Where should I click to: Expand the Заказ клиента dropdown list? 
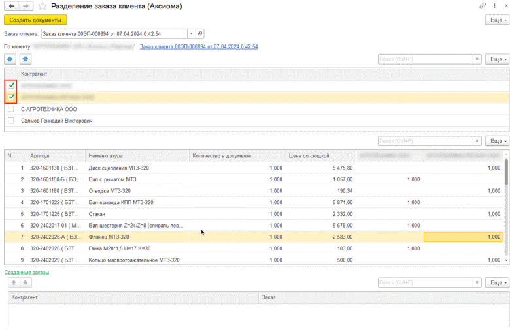pyautogui.click(x=190, y=33)
